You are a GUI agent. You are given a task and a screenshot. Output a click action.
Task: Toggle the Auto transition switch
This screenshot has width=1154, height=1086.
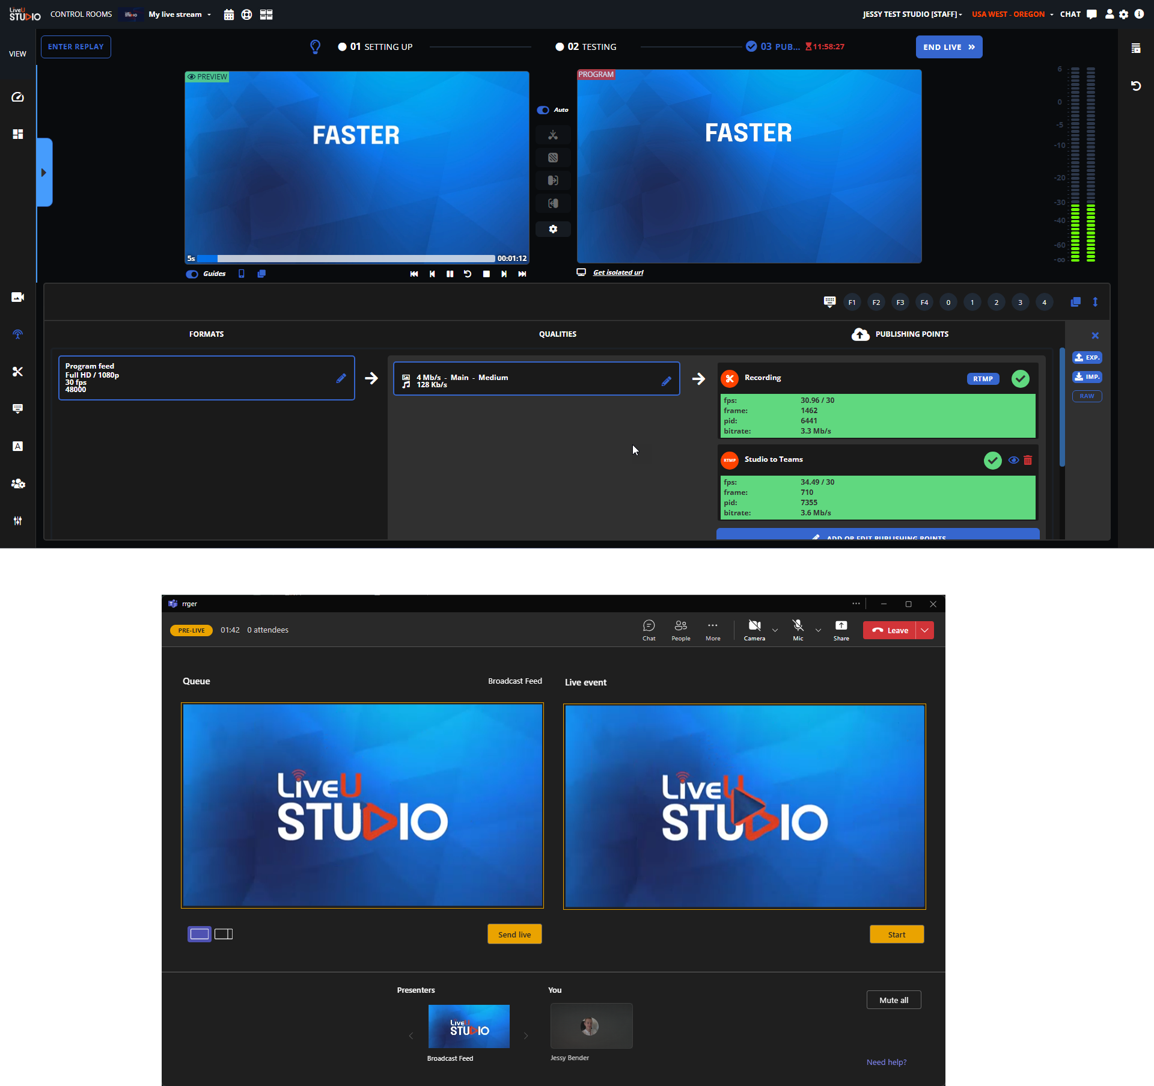[x=543, y=110]
